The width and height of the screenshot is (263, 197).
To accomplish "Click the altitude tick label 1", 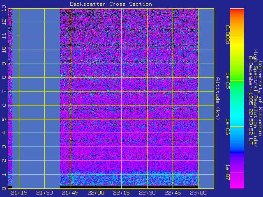I will pyautogui.click(x=4, y=174).
